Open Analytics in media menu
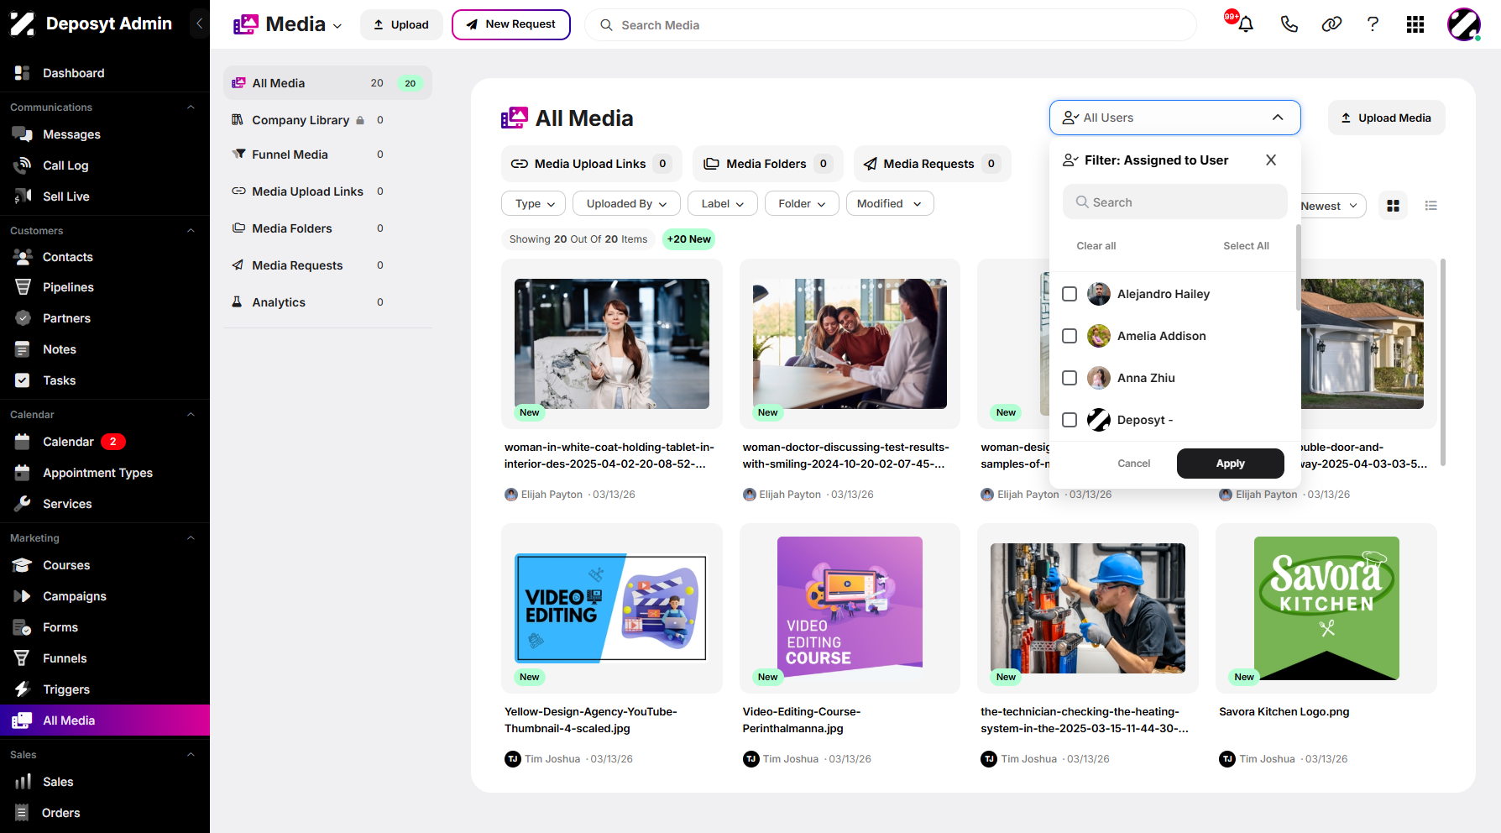The width and height of the screenshot is (1501, 833). pyautogui.click(x=327, y=302)
